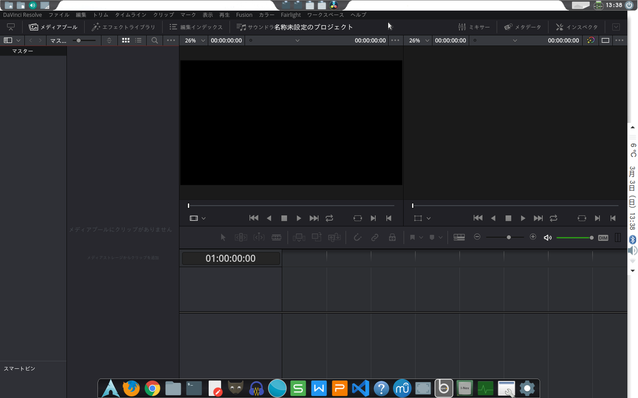This screenshot has height=398, width=638.
Task: Toggle the position lock padlock icon
Action: (392, 238)
